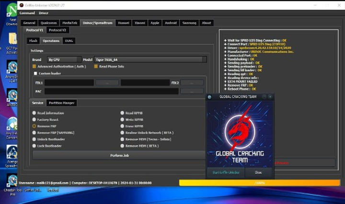Select Factory Reset radio option

tap(34, 119)
